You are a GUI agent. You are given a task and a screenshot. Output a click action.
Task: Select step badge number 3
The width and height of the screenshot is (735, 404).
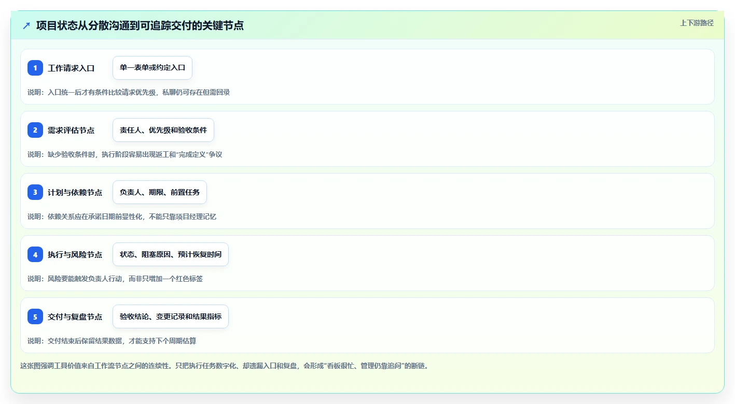click(35, 192)
